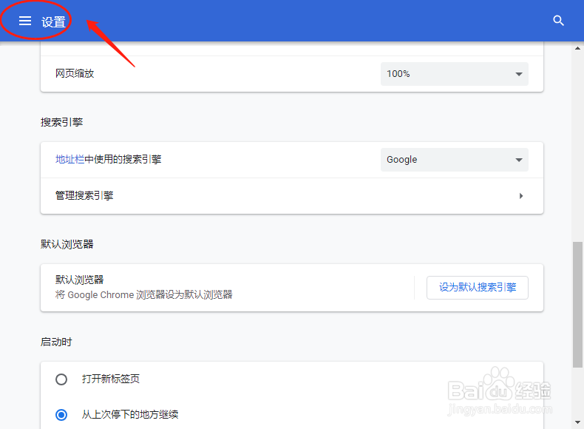This screenshot has height=429, width=584.
Task: Expand the 管理搜索引擎 row arrow
Action: click(x=521, y=196)
